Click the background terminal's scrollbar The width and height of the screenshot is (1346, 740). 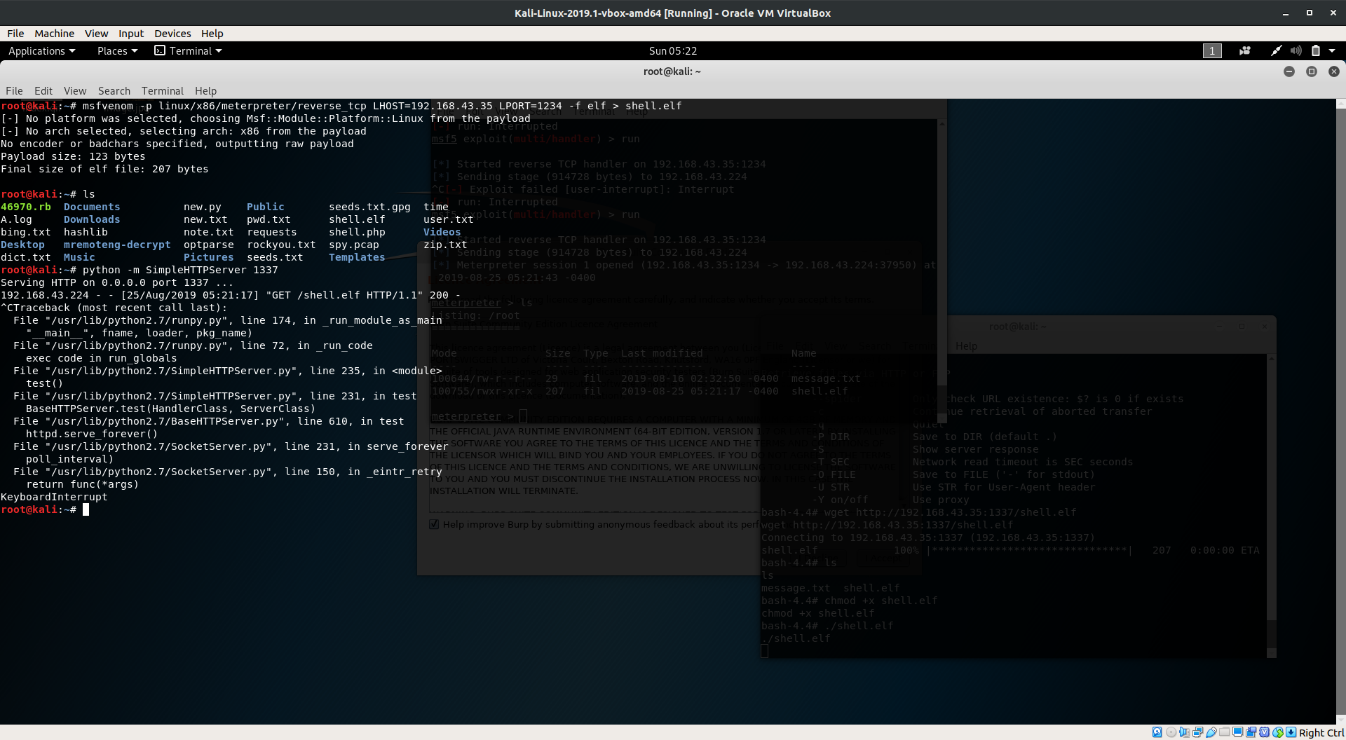coord(1271,506)
